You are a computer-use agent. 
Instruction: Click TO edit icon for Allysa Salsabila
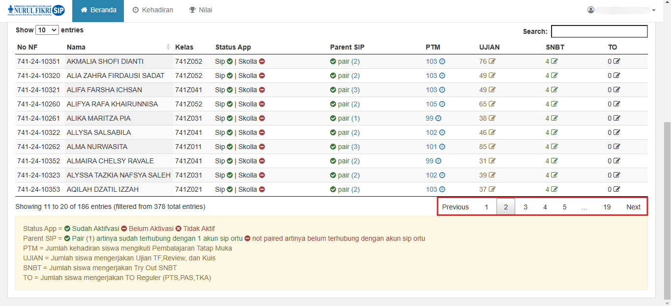pos(617,133)
